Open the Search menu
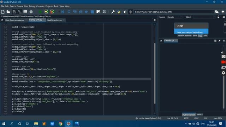 coord(13,6)
